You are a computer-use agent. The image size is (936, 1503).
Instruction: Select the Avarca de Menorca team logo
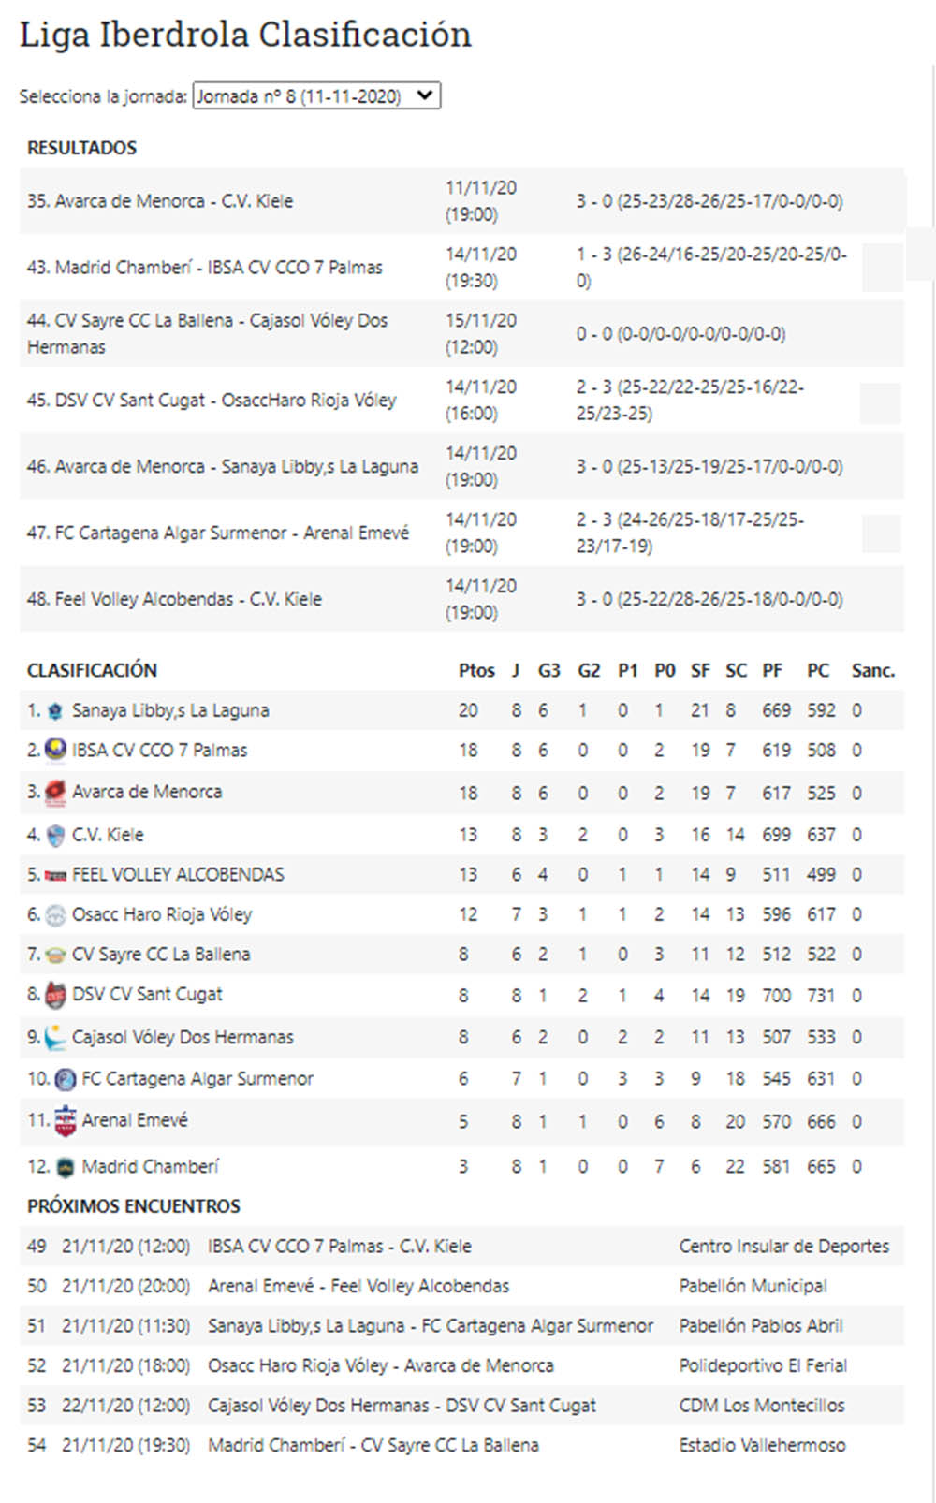(x=56, y=791)
